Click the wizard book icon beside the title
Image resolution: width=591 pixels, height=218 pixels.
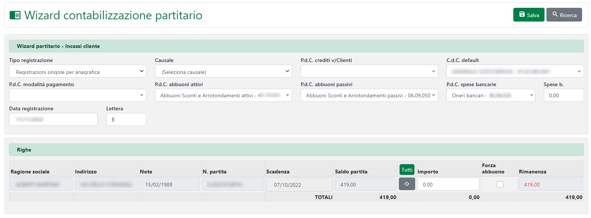point(15,15)
